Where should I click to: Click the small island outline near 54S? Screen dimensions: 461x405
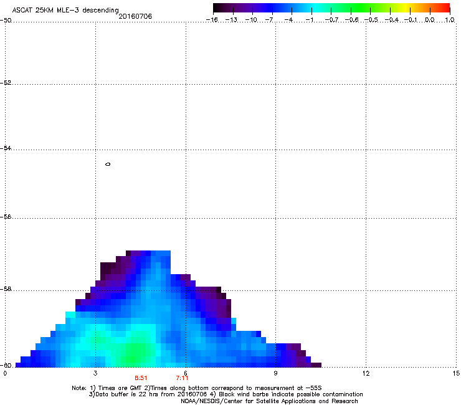[108, 164]
